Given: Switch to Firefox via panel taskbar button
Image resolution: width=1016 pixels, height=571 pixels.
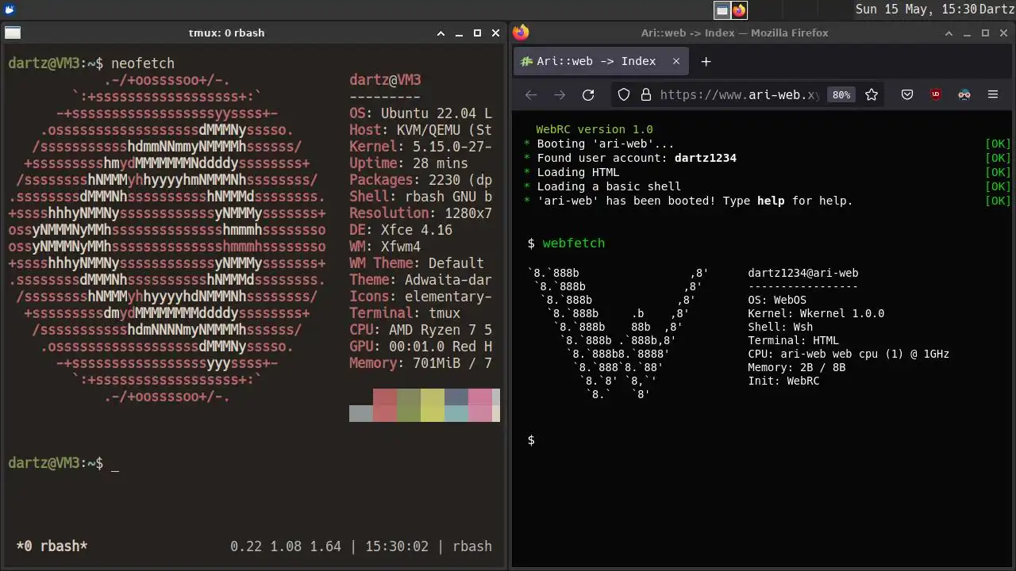Looking at the screenshot, I should pos(739,10).
